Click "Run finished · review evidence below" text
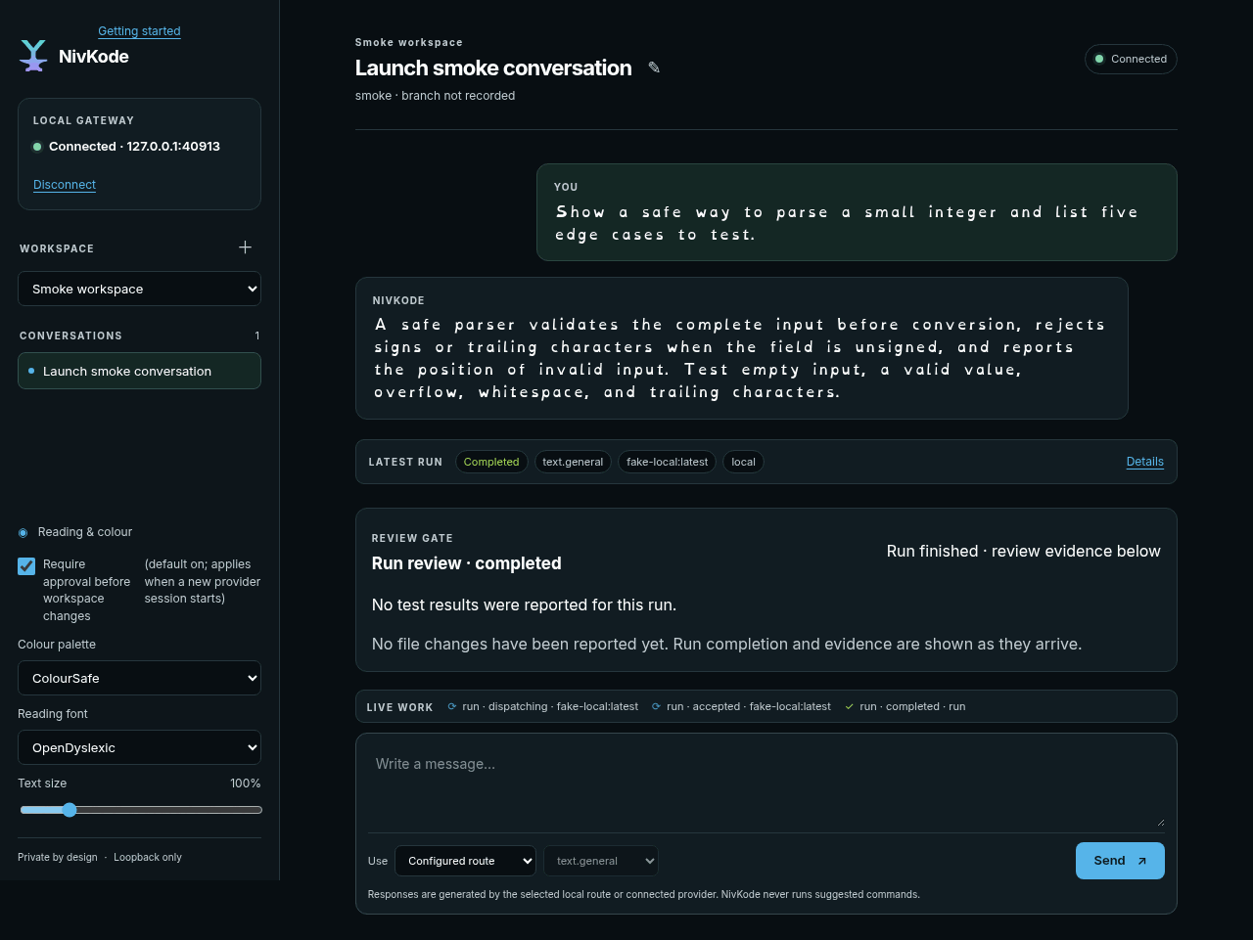1253x940 pixels. [x=1023, y=552]
